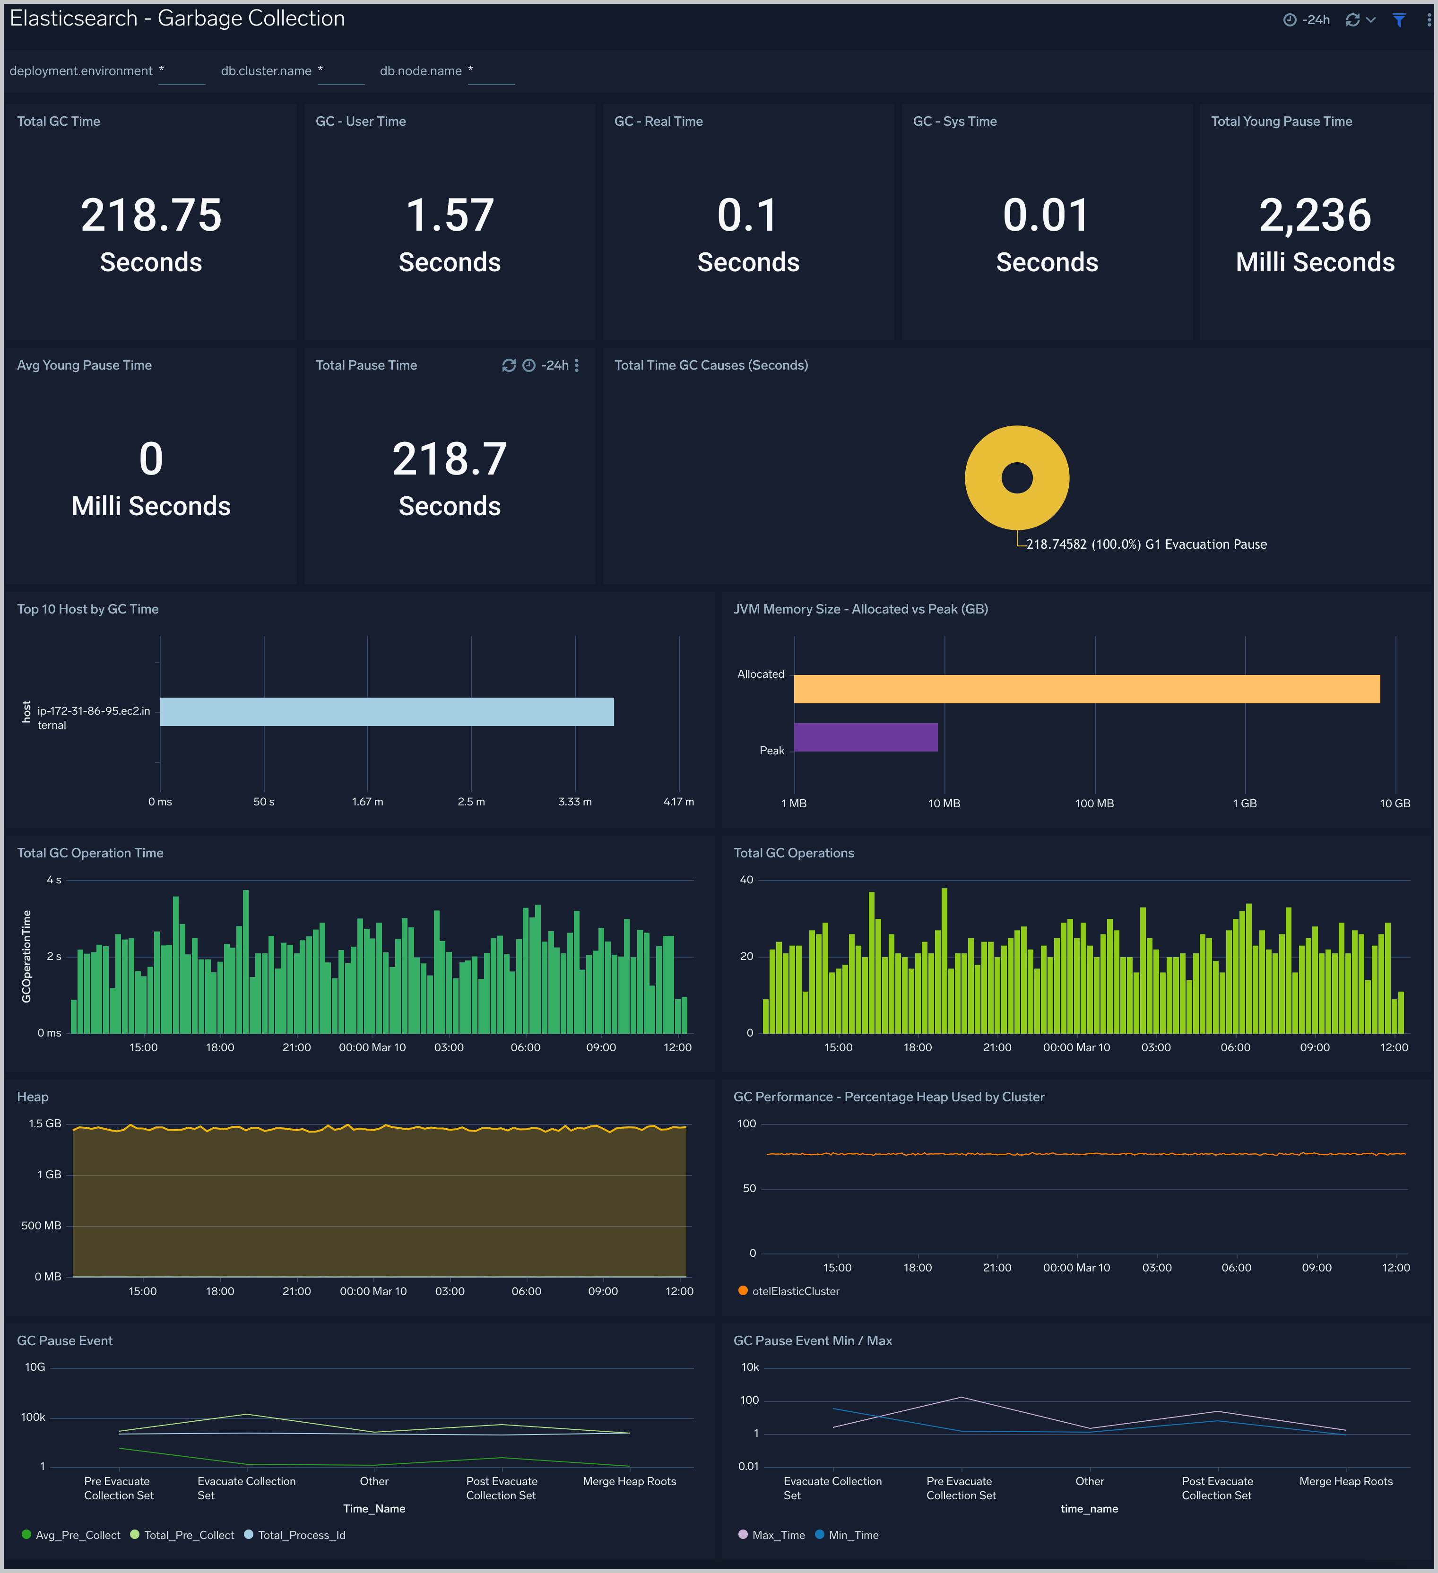
Task: Toggle the Total_Process_Id legend series
Action: (295, 1535)
